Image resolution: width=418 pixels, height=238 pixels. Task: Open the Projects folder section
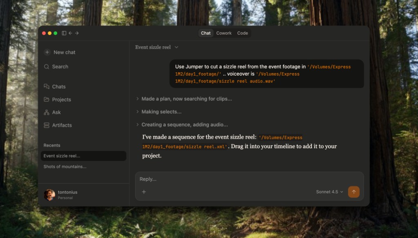61,100
